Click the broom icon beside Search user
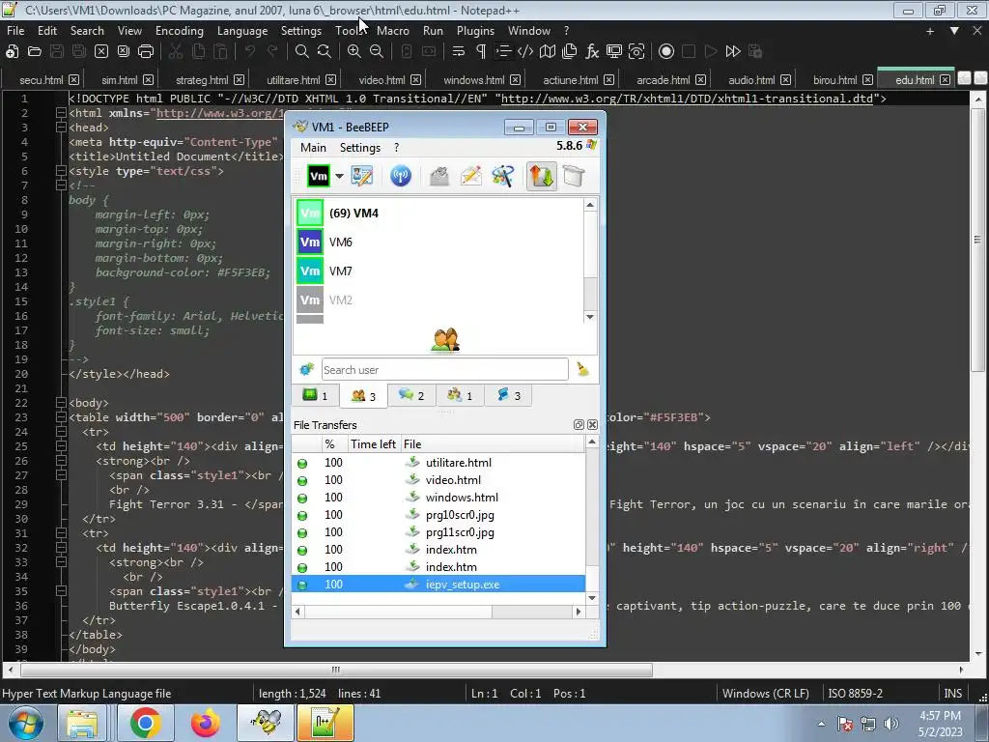The image size is (989, 742). (582, 370)
